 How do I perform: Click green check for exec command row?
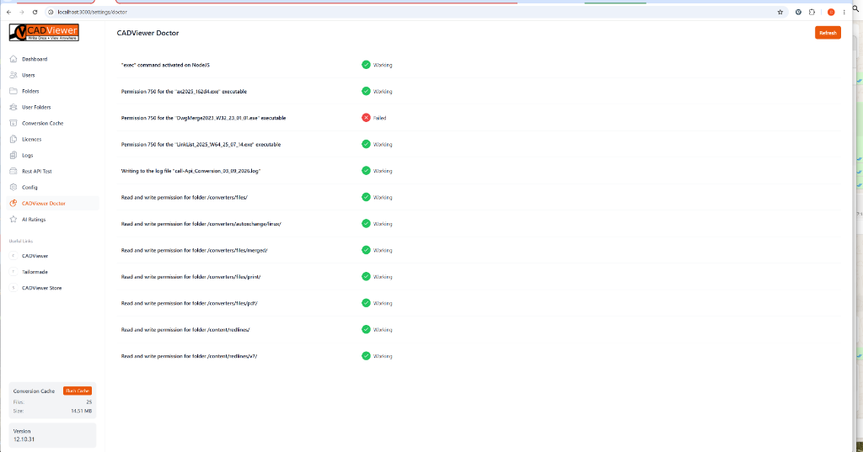click(366, 65)
